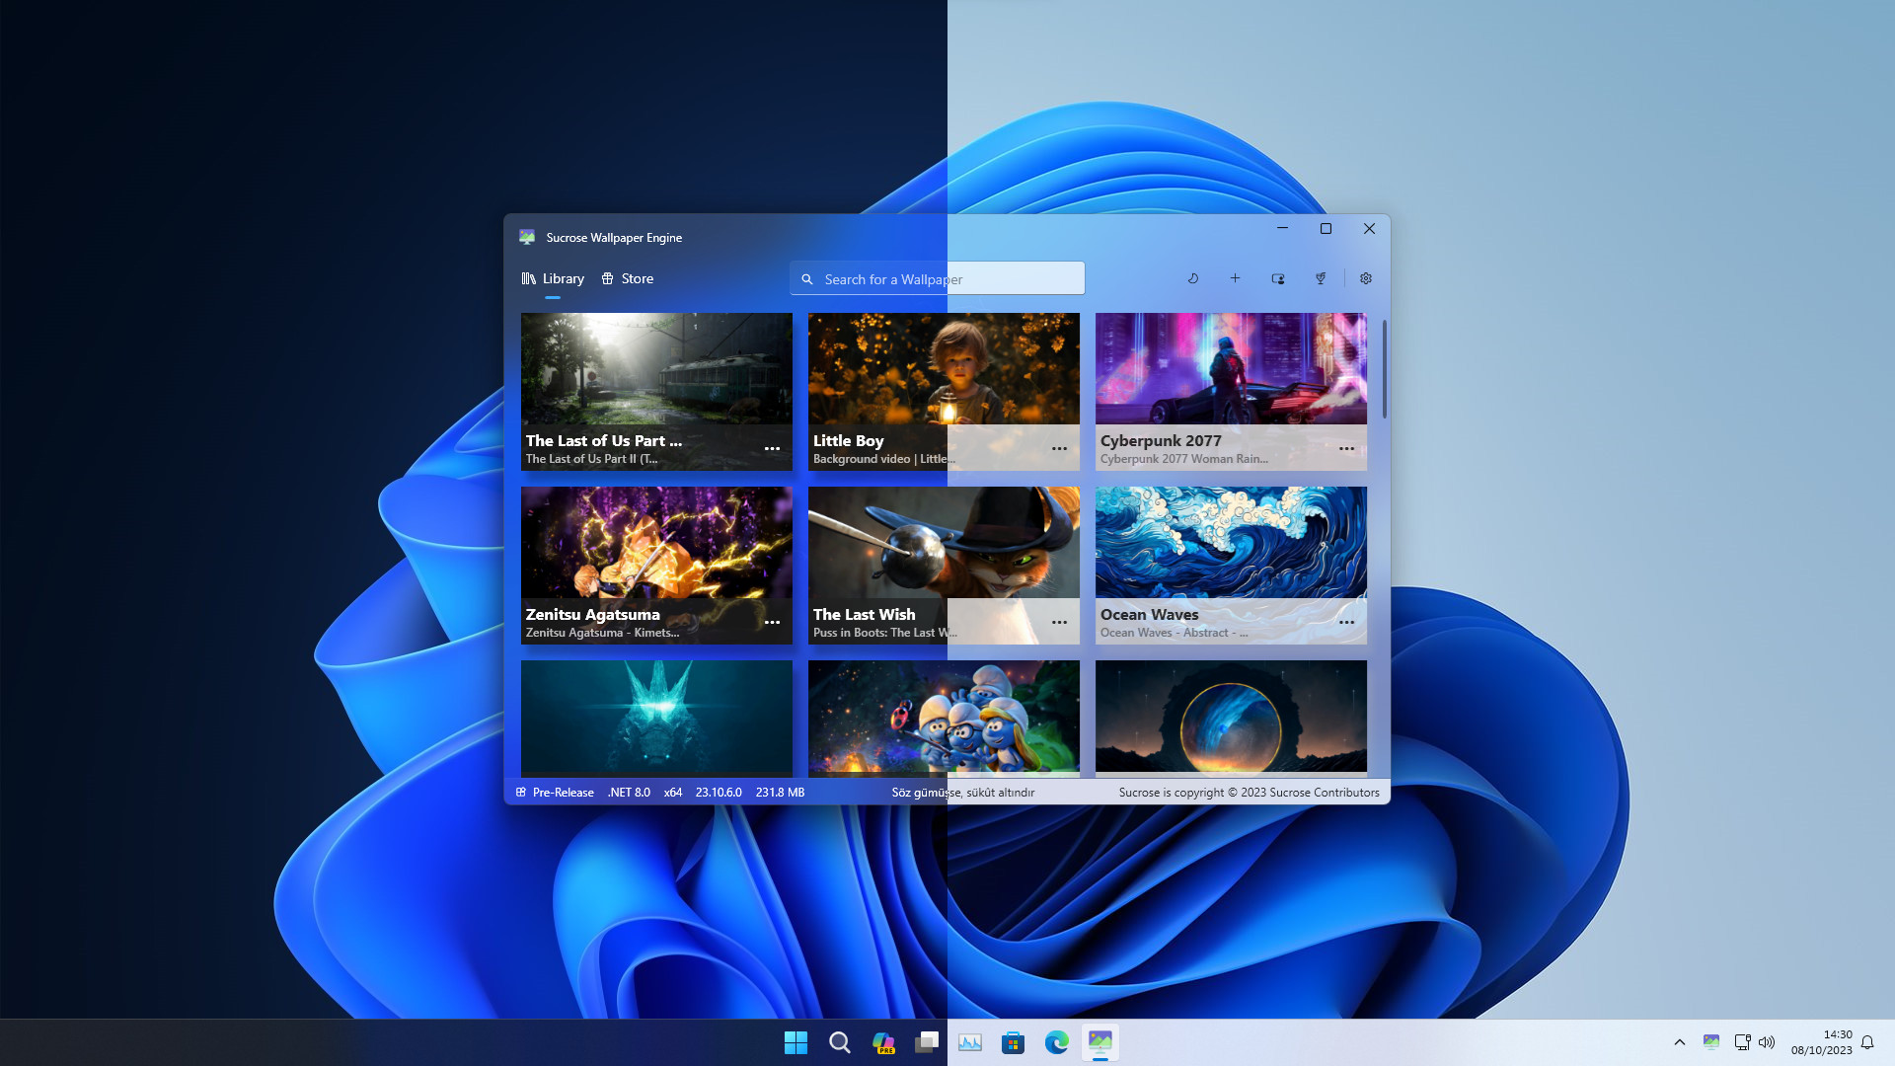Viewport: 1895px width, 1066px height.
Task: Open settings with the gear icon
Action: pos(1366,278)
